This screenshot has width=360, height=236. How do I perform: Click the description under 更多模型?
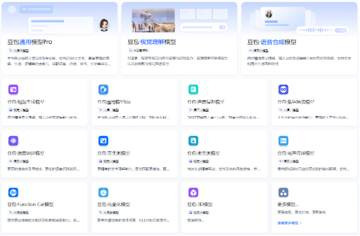pos(302,212)
